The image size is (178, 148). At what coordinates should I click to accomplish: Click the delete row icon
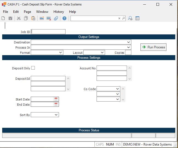click(49, 18)
